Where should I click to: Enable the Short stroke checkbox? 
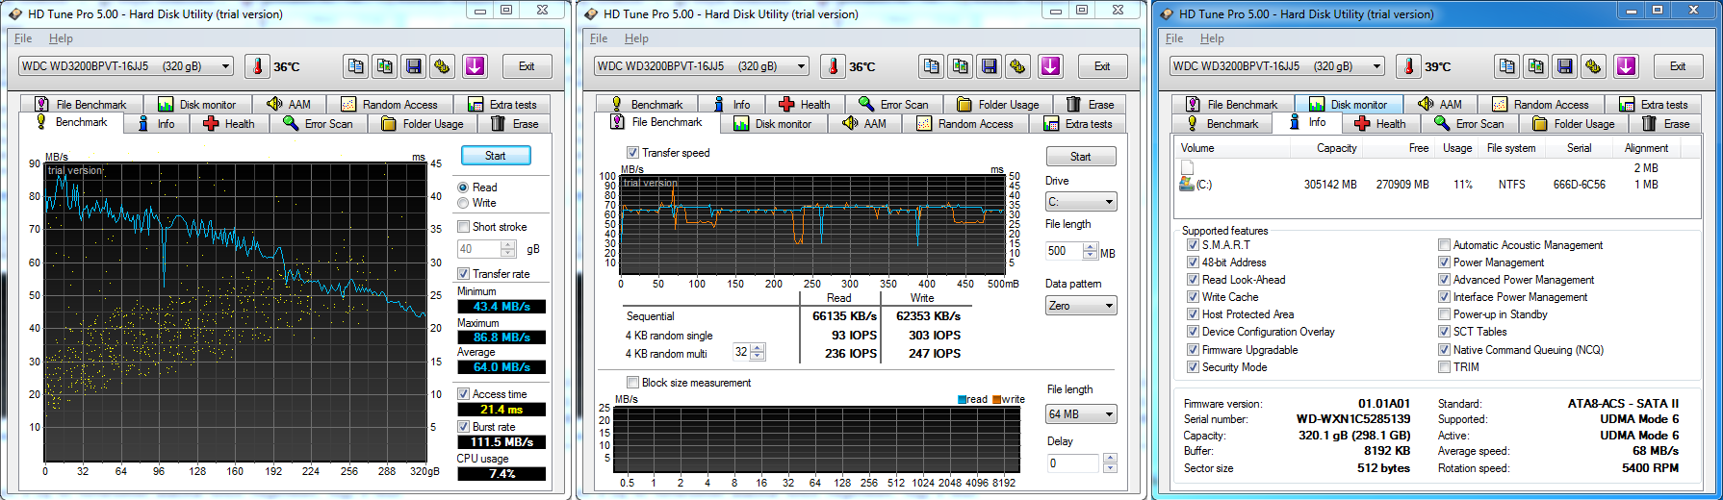point(464,227)
